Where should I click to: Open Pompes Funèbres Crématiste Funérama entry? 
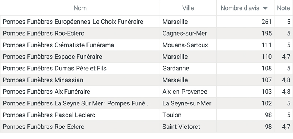point(146,45)
